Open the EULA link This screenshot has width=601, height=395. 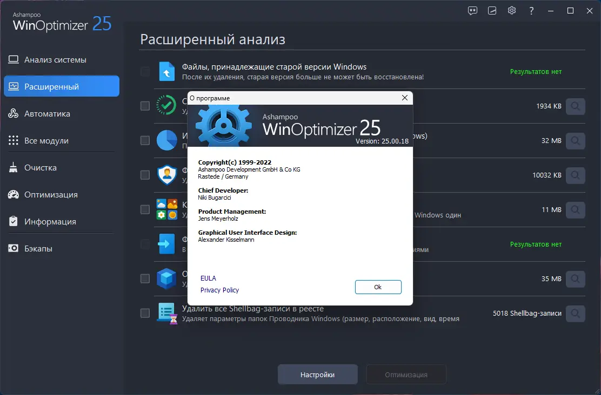pyautogui.click(x=208, y=278)
